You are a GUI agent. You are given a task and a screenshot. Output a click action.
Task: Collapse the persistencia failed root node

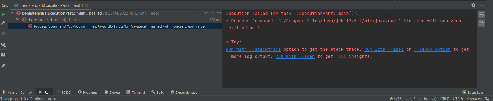(12, 13)
